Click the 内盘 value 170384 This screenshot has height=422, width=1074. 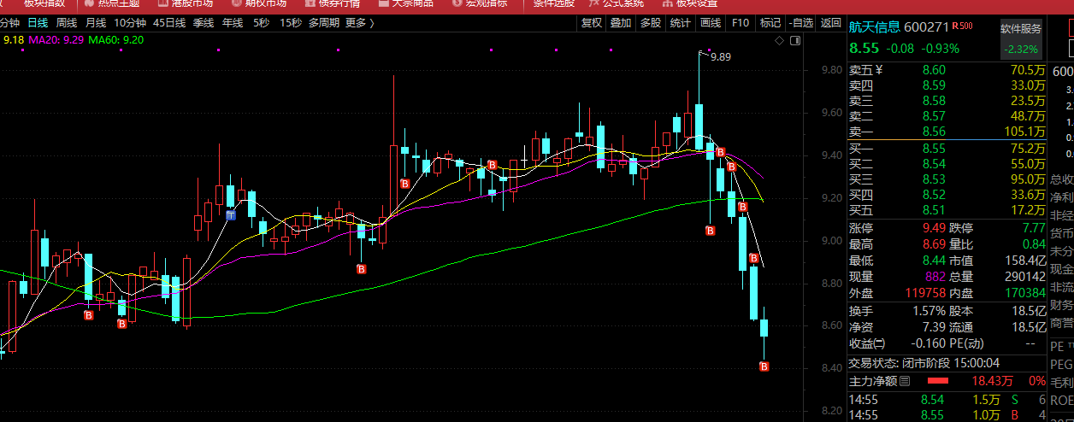point(1026,293)
